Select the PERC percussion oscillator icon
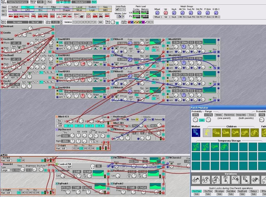 (76, 16)
